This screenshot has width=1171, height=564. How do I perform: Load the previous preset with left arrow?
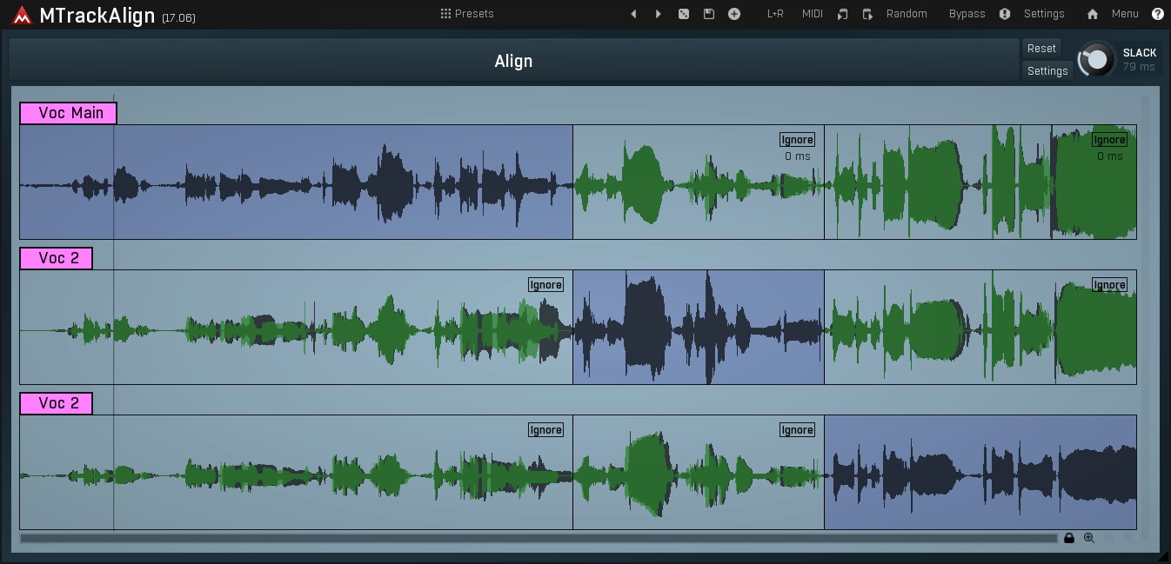(x=633, y=14)
